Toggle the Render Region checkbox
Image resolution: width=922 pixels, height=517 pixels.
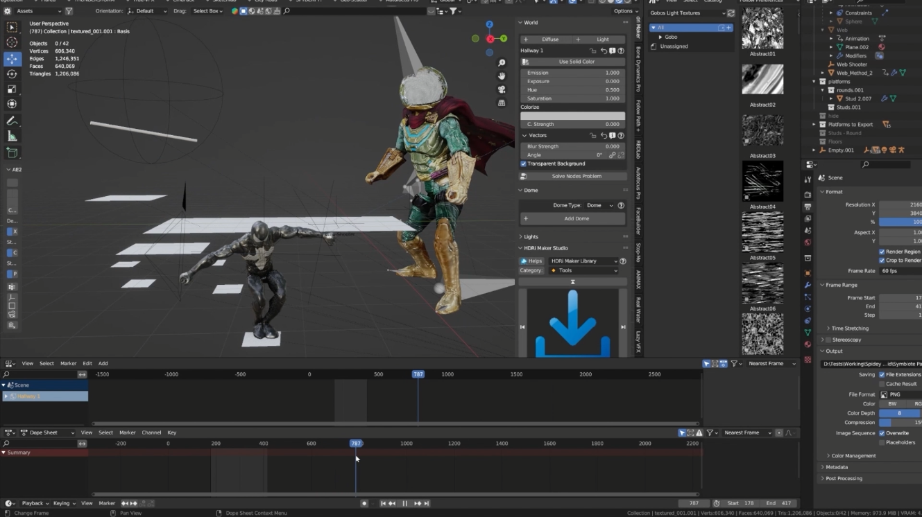pyautogui.click(x=882, y=252)
